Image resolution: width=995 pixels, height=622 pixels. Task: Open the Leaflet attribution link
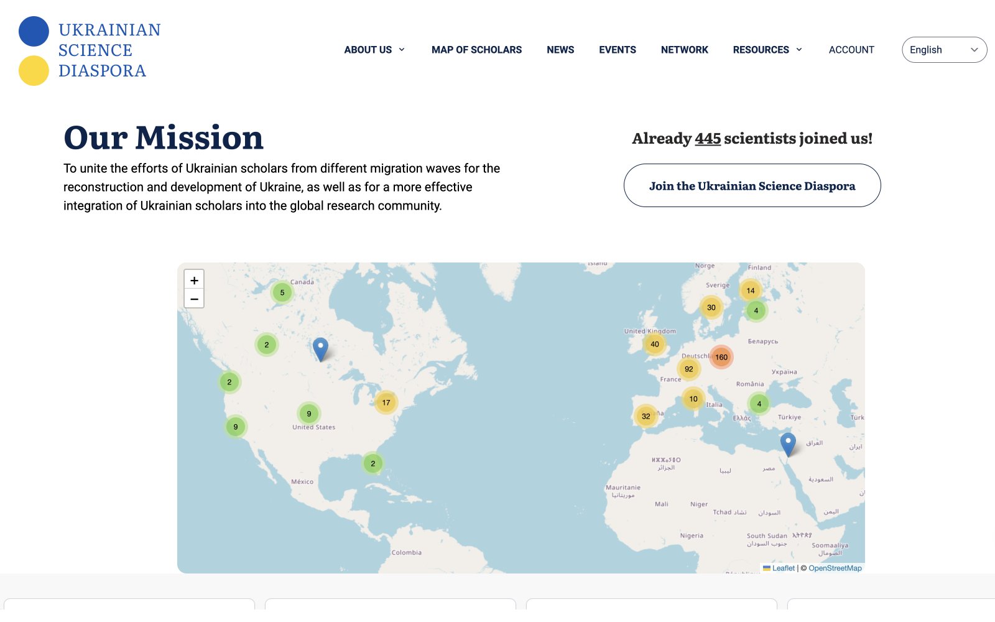[779, 568]
